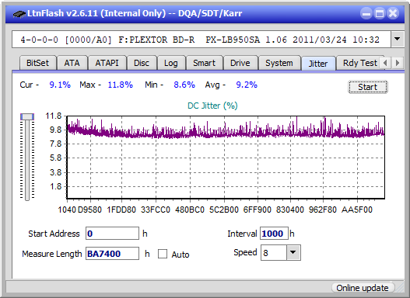Click the Speed value field showing 8
The height and width of the screenshot is (298, 410).
point(274,252)
